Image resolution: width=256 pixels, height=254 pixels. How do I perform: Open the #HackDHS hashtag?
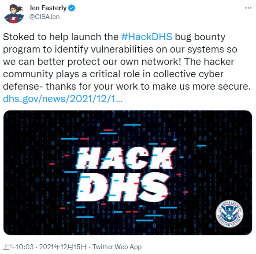click(147, 37)
